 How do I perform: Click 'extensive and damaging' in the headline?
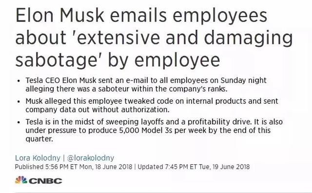tap(185, 38)
